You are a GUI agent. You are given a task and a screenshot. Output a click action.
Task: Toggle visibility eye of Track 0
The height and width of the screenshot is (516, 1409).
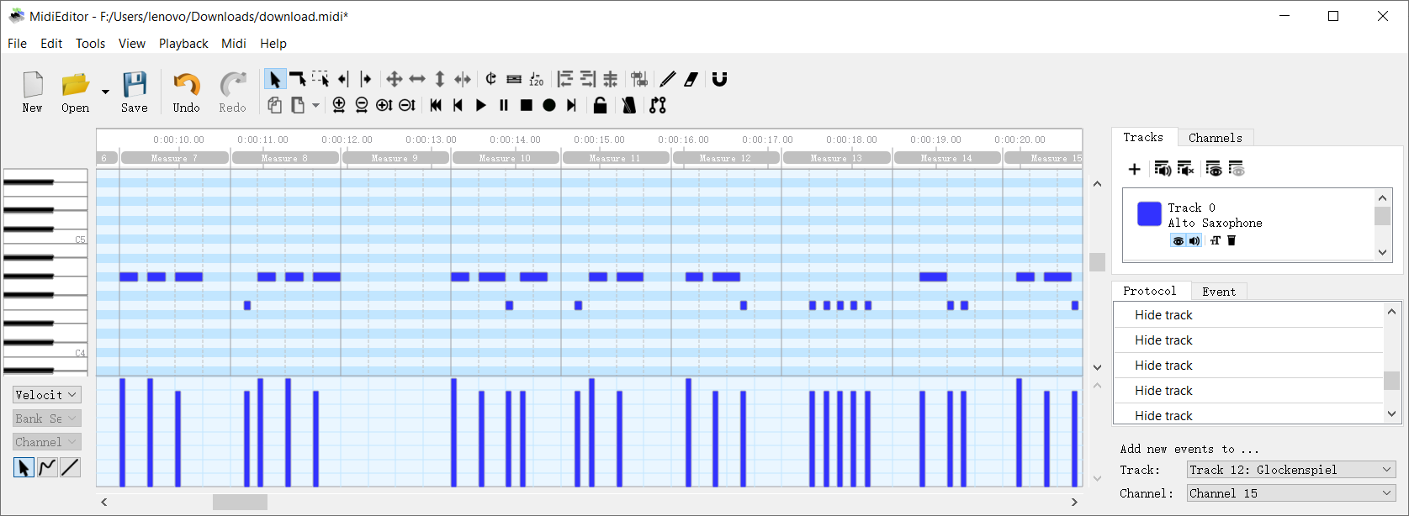tap(1178, 241)
